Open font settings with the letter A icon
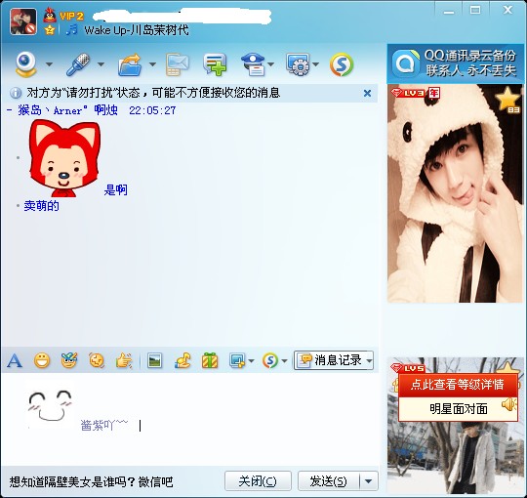The image size is (527, 498). [15, 361]
